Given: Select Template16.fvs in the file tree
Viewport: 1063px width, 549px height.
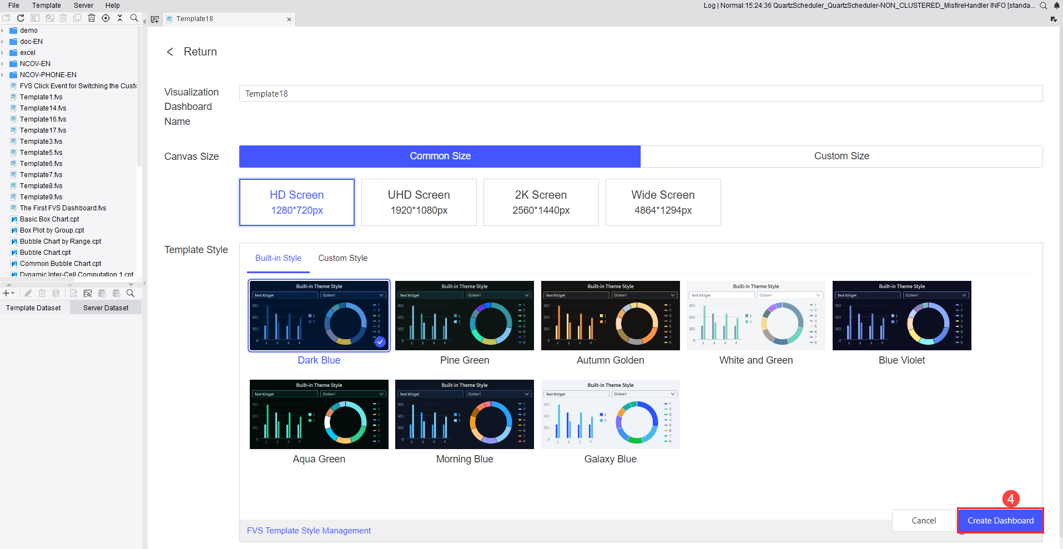Looking at the screenshot, I should click(43, 119).
